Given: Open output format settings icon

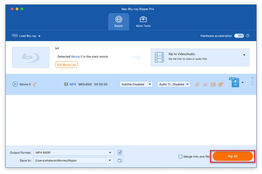Looking at the screenshot, I should click(120, 153).
